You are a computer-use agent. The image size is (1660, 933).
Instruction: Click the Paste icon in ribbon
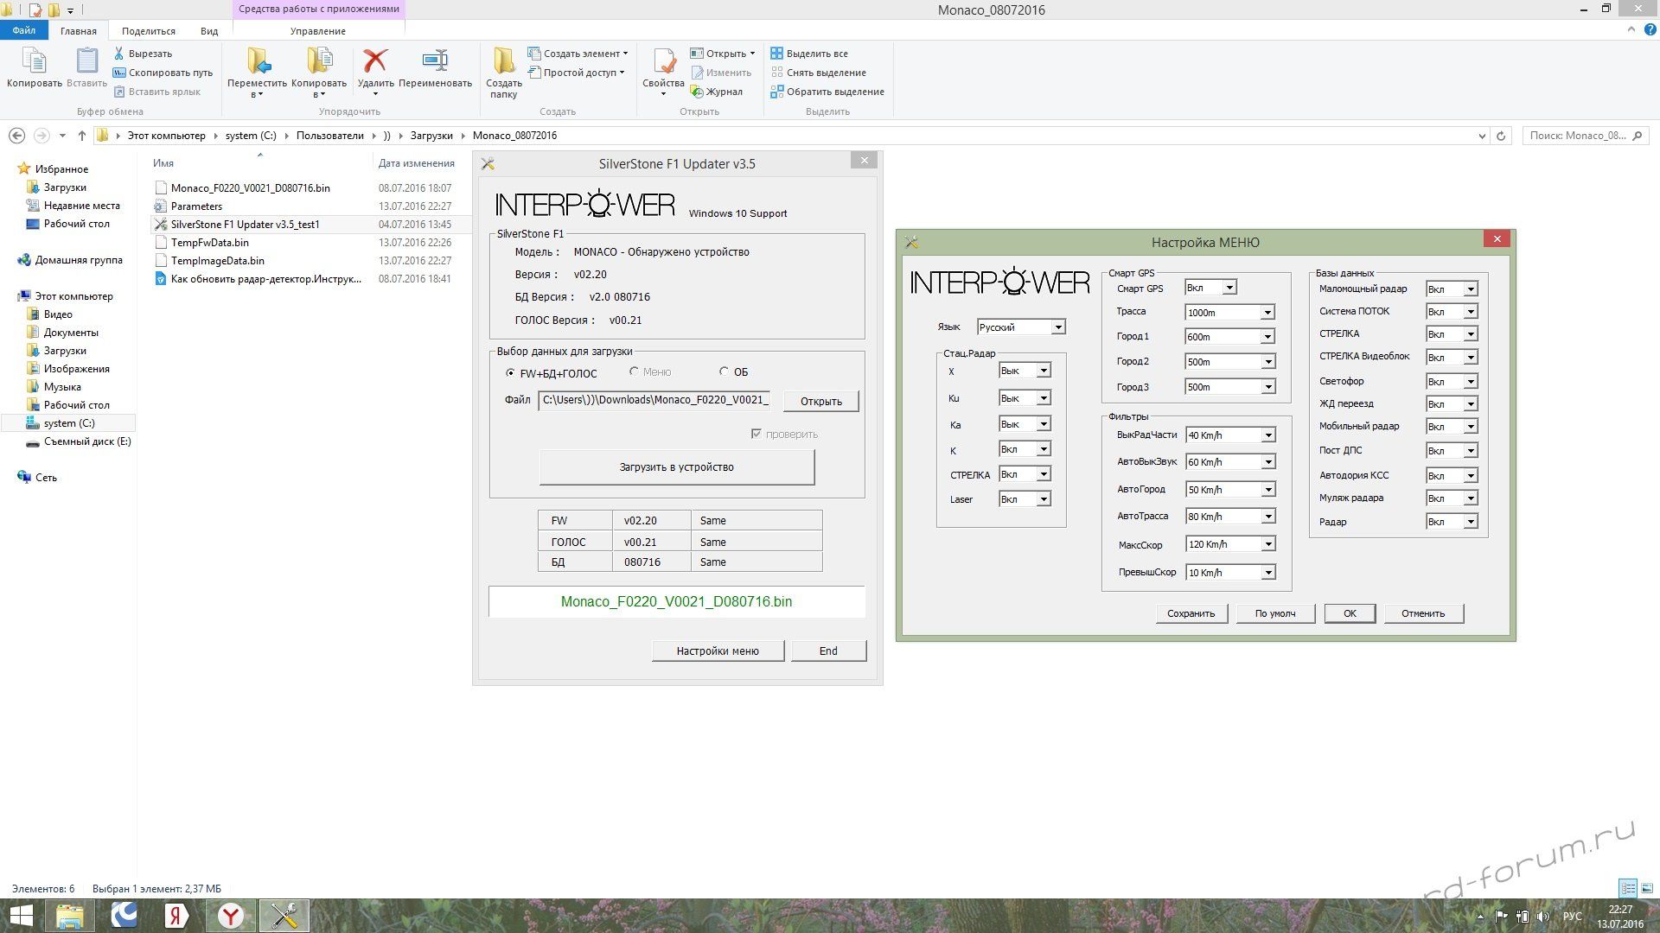tap(86, 60)
